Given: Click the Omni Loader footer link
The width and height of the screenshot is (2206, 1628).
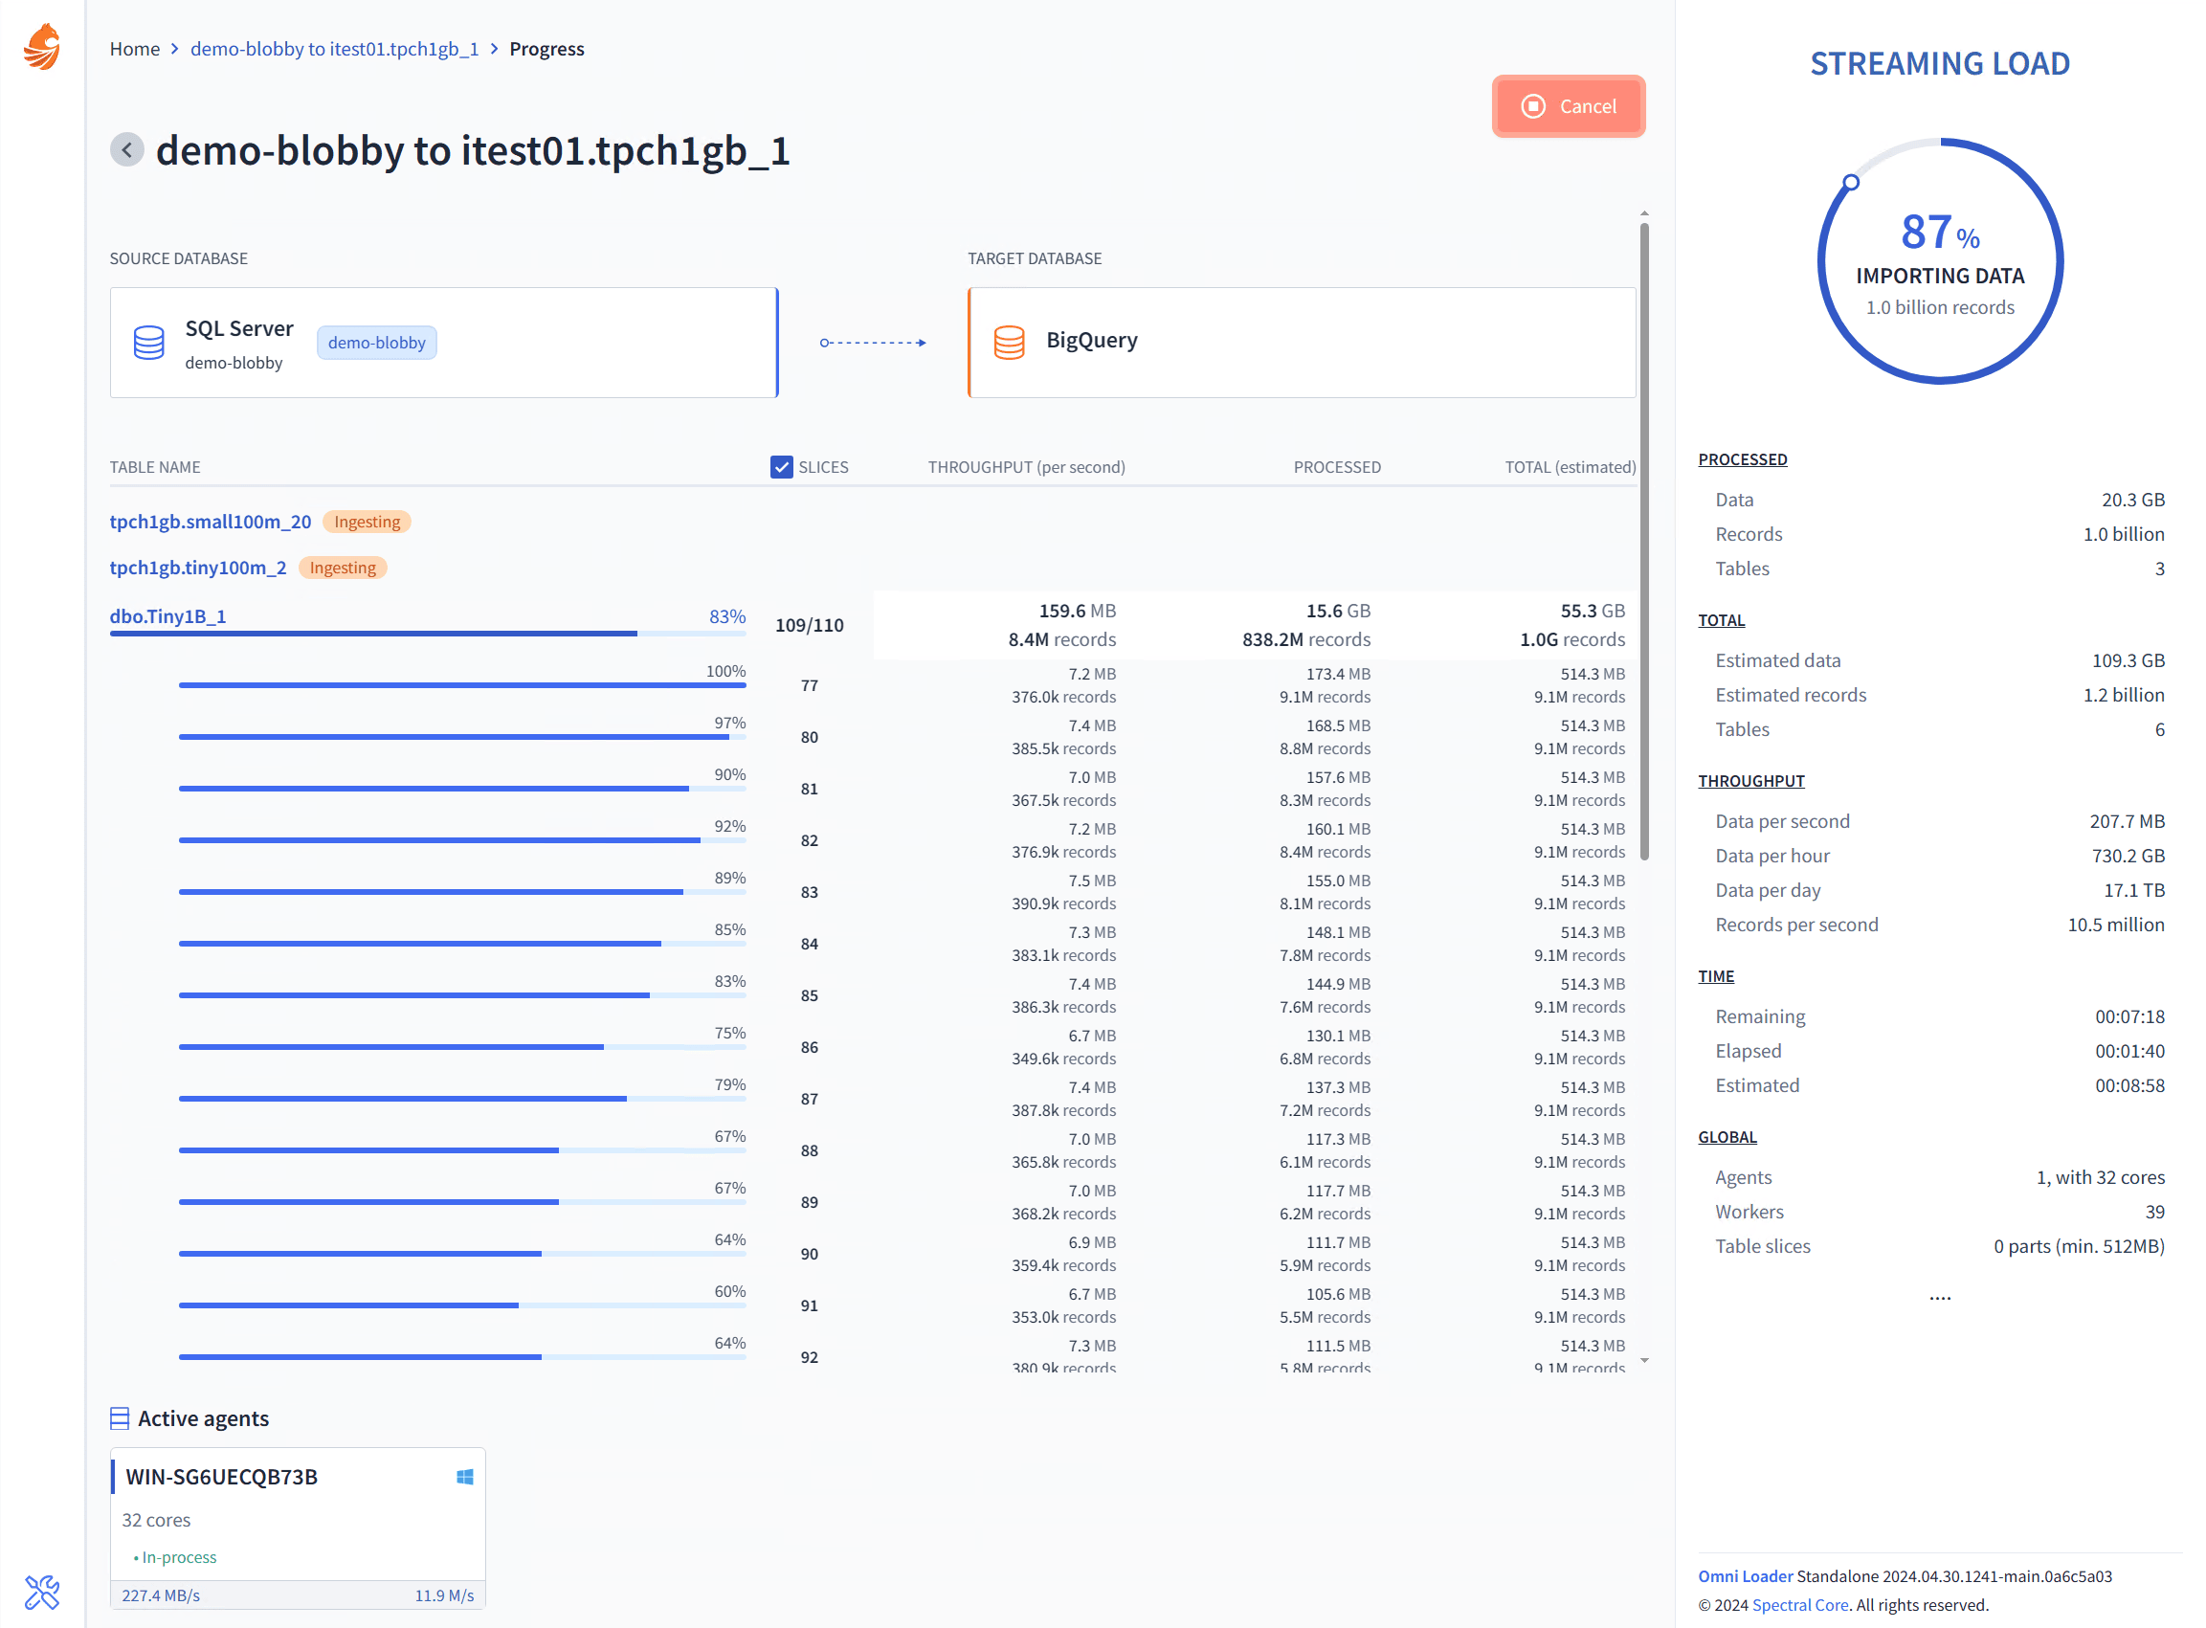Looking at the screenshot, I should coord(1745,1575).
